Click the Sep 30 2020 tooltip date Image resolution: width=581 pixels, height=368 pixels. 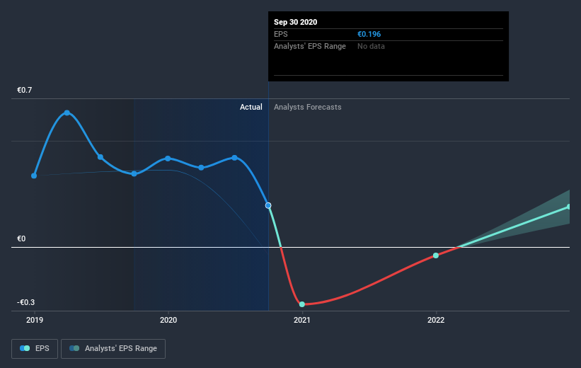point(295,22)
